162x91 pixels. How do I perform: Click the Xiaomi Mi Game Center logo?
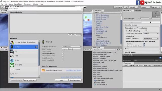click(43, 70)
